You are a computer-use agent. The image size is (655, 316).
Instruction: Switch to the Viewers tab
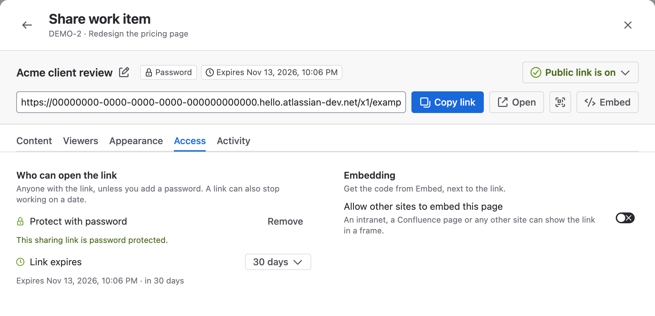click(x=81, y=141)
